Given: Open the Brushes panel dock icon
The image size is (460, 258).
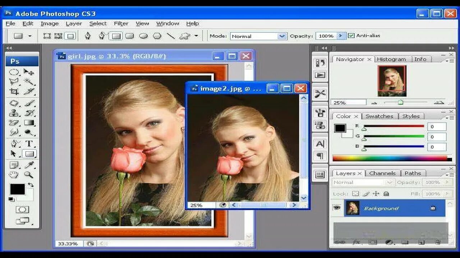Looking at the screenshot, I should pos(320,113).
